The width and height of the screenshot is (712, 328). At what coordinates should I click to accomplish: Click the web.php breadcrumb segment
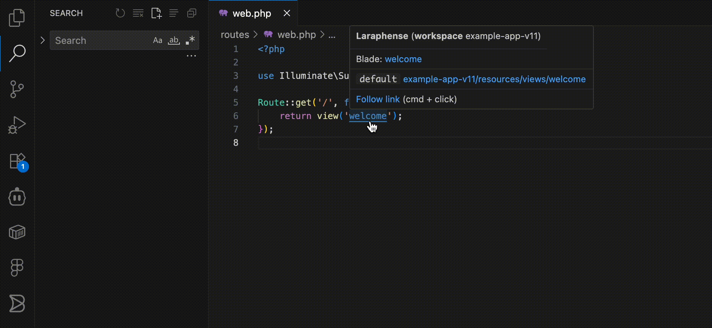tap(297, 35)
